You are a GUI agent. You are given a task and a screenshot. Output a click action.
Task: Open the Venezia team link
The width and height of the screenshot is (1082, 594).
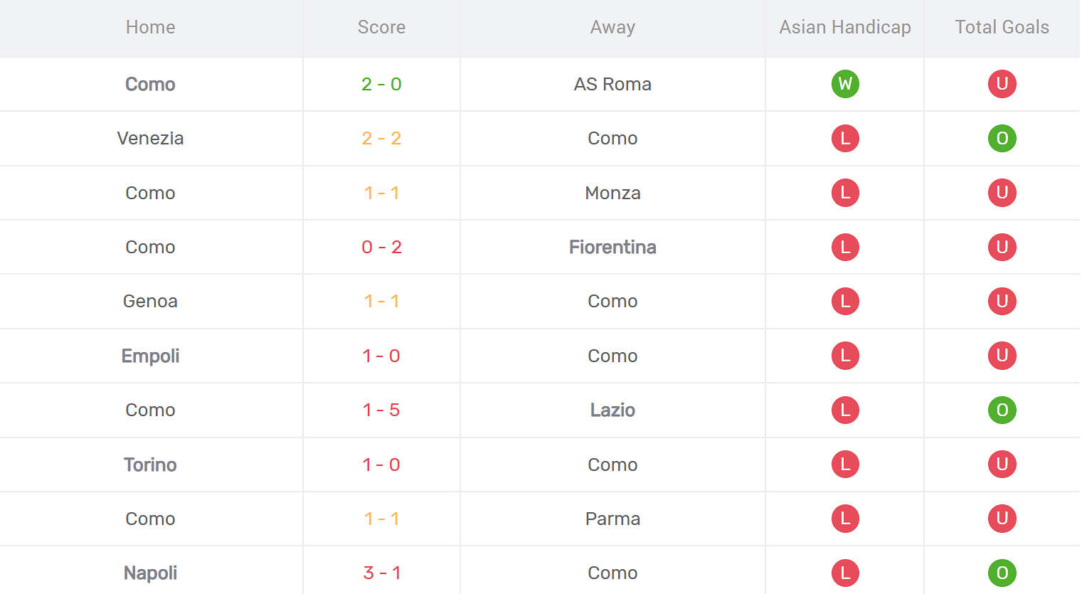pyautogui.click(x=150, y=138)
